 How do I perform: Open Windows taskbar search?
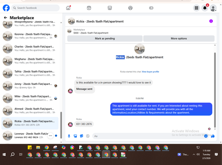(12, 154)
